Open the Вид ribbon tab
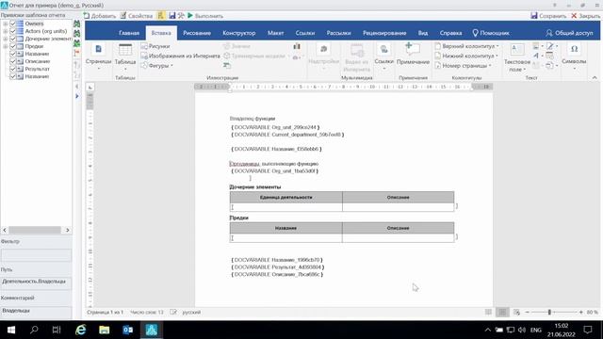Screen dimensions: 603x339 pos(423,33)
